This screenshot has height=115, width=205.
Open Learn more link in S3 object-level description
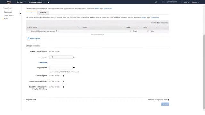click(x=155, y=17)
